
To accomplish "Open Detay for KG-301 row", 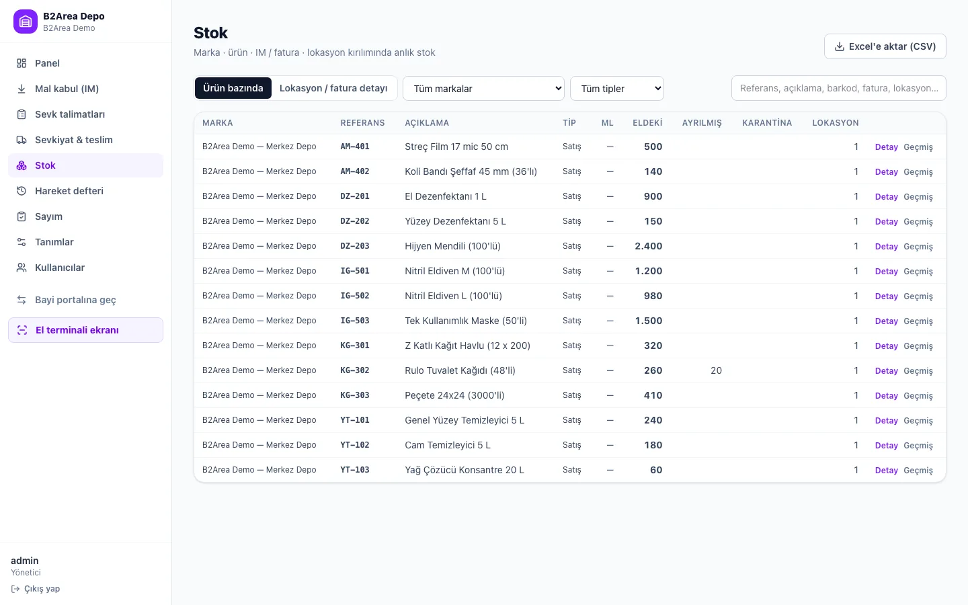I will 887,346.
